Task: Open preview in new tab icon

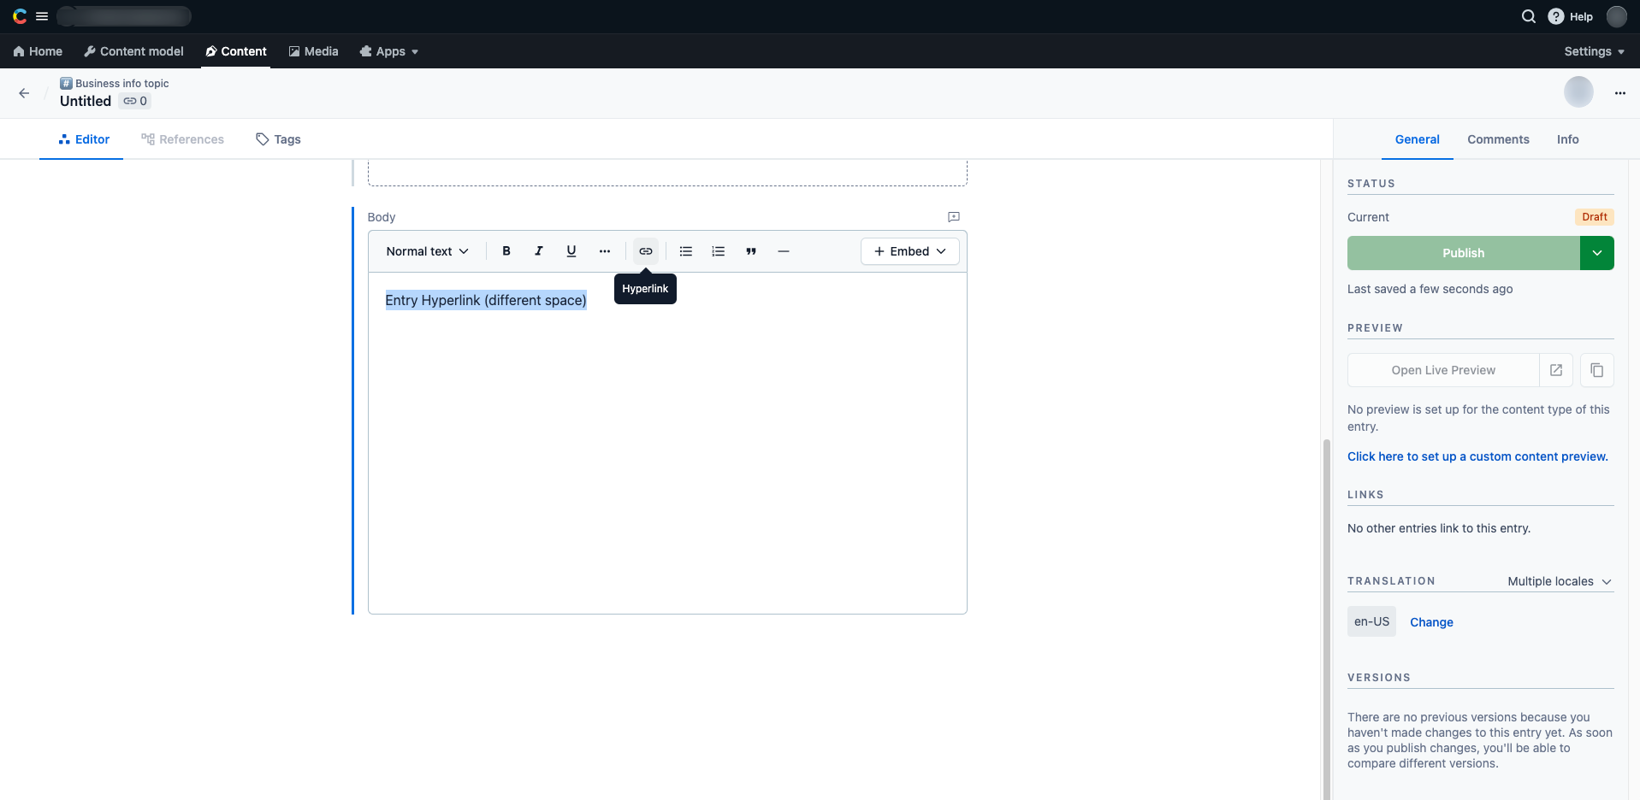Action: 1556,370
